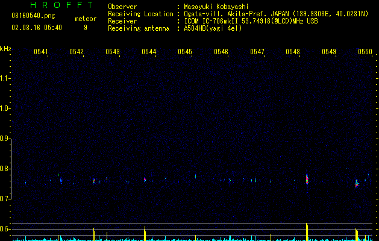Image resolution: width=379 pixels, height=241 pixels.
Task: Click the Receiving Location label
Action: (140, 14)
